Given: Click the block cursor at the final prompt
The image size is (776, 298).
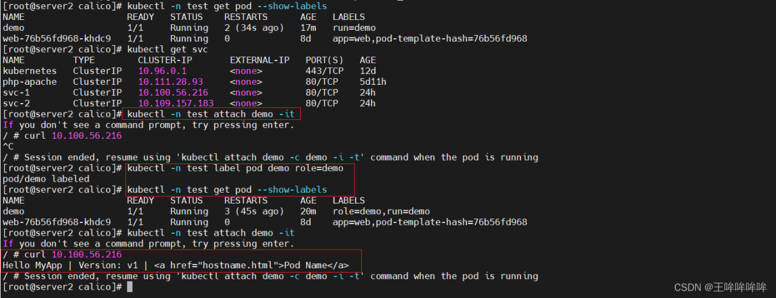Looking at the screenshot, I should (x=130, y=287).
